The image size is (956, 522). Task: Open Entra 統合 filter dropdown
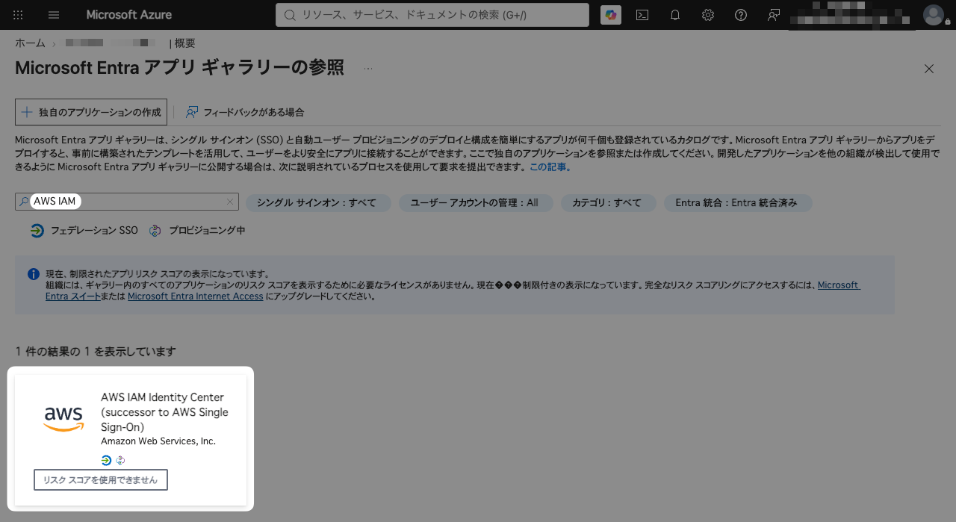point(737,202)
